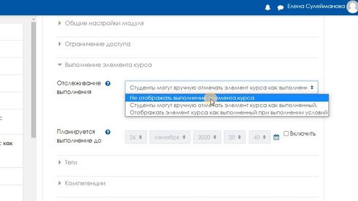This screenshot has width=358, height=201.
Task: Open the notifications bell icon
Action: [x=267, y=7]
